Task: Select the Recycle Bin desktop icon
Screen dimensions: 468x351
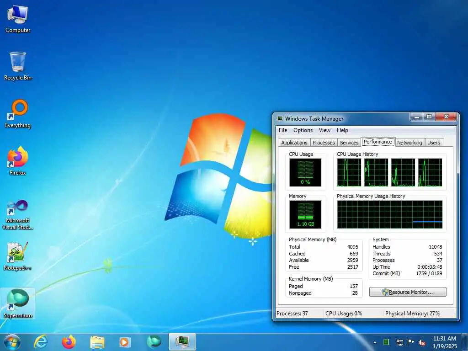Action: (x=18, y=66)
